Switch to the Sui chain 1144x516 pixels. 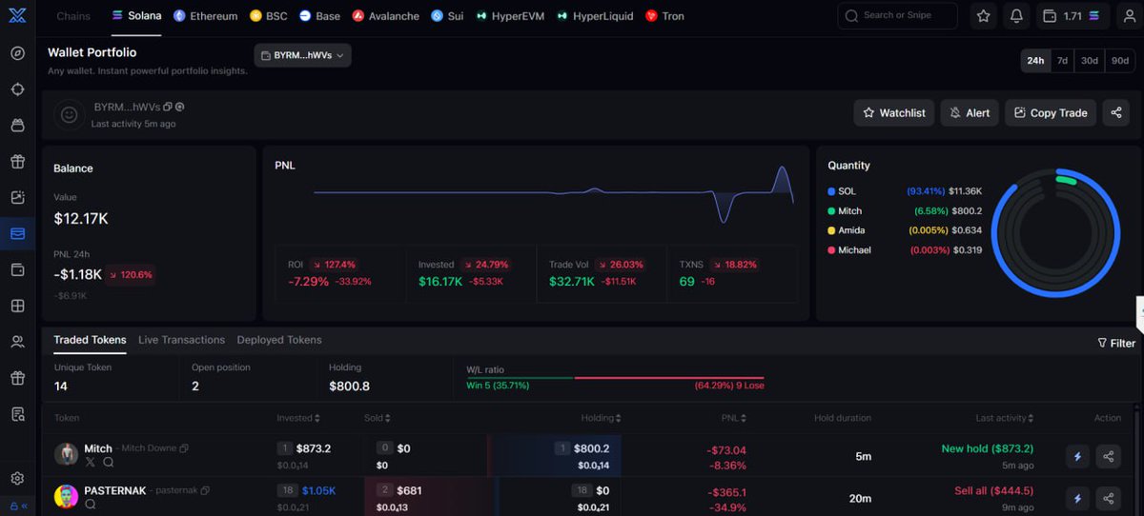tap(446, 16)
